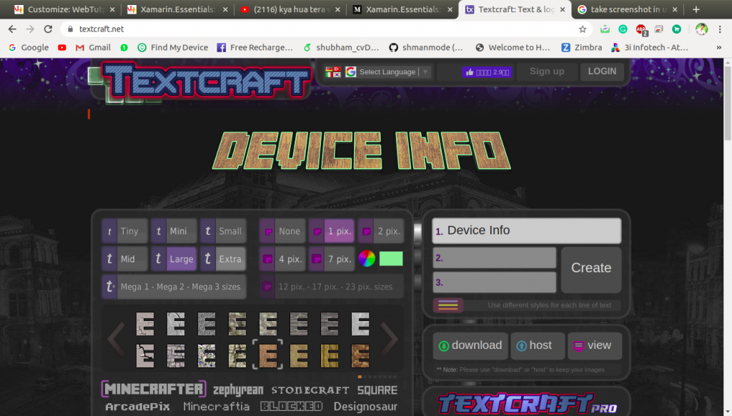Go to next texture page arrow
Viewport: 732px width, 416px height.
coord(390,338)
